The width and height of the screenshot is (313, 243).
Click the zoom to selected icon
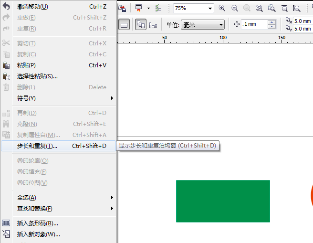(x=247, y=8)
